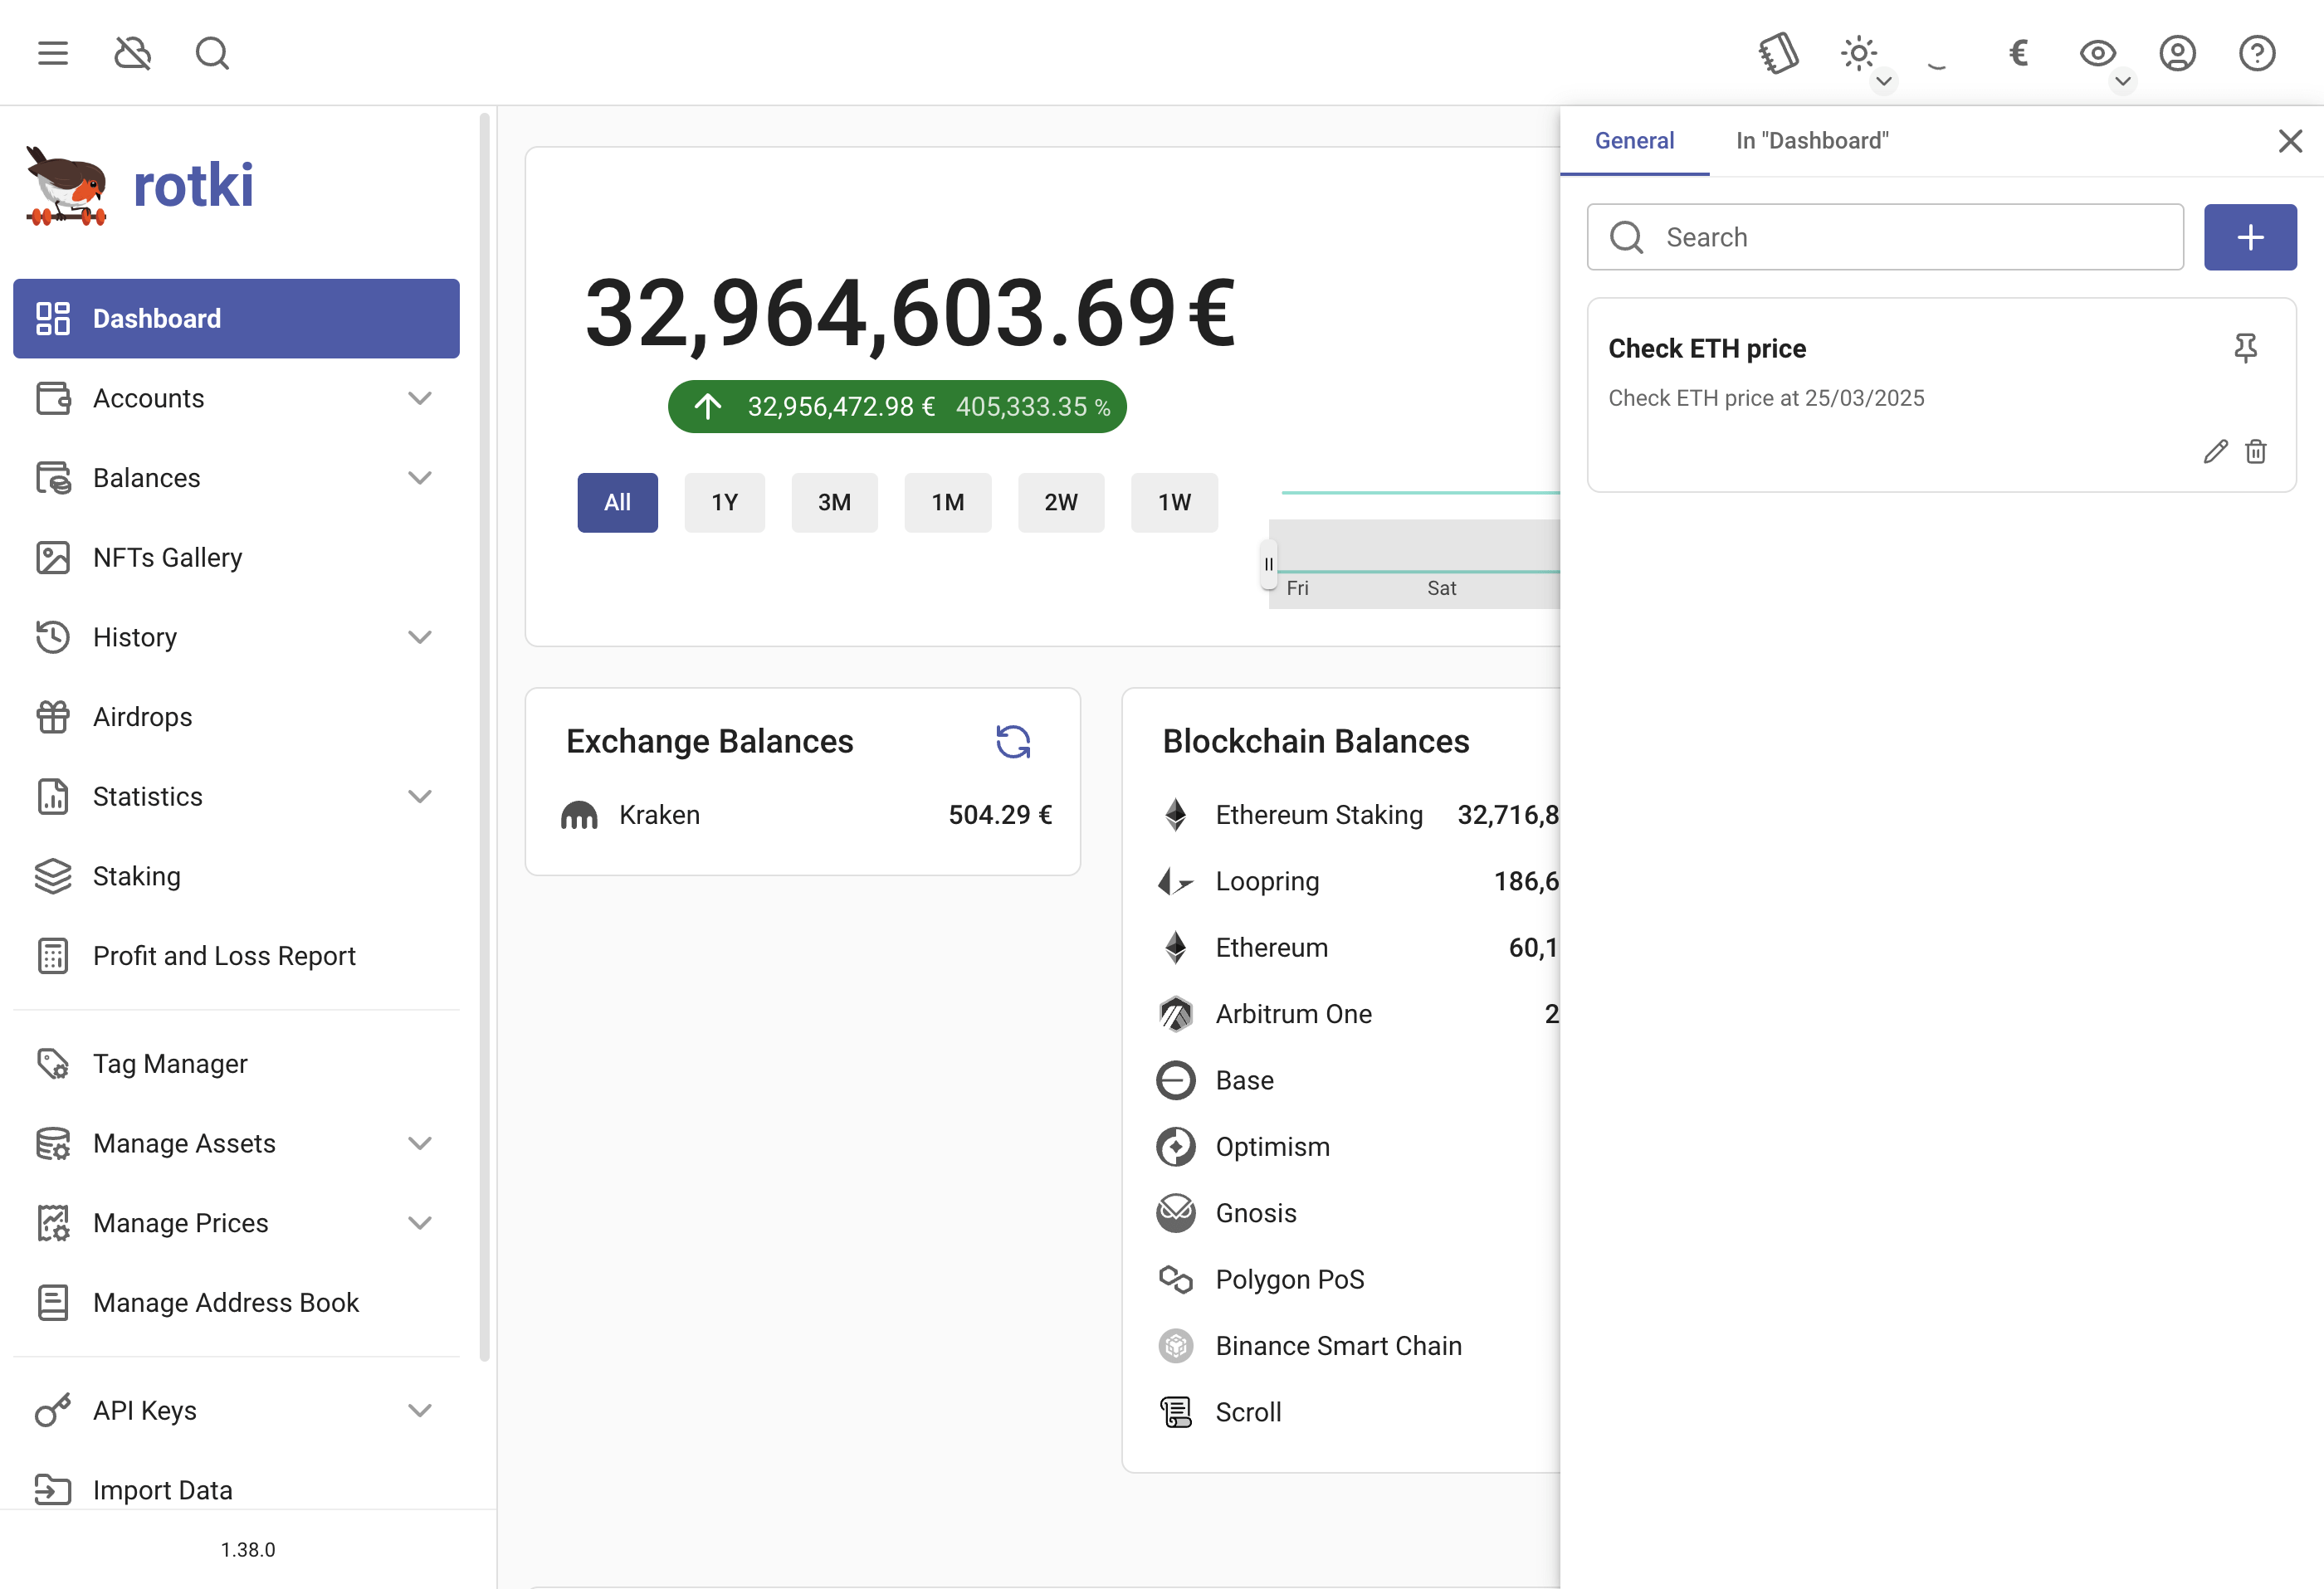Select the 3M timeframe

tap(835, 502)
